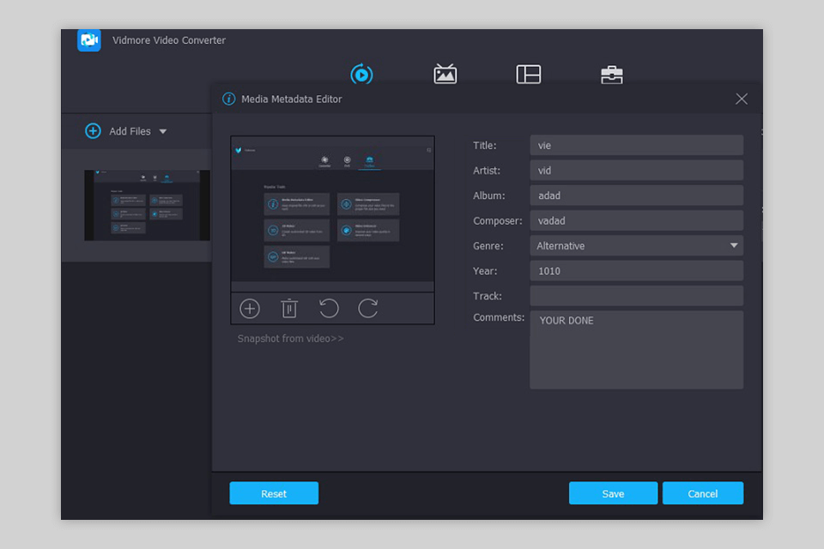Image resolution: width=824 pixels, height=549 pixels.
Task: Rotate cover image counterclockwise
Action: click(329, 309)
